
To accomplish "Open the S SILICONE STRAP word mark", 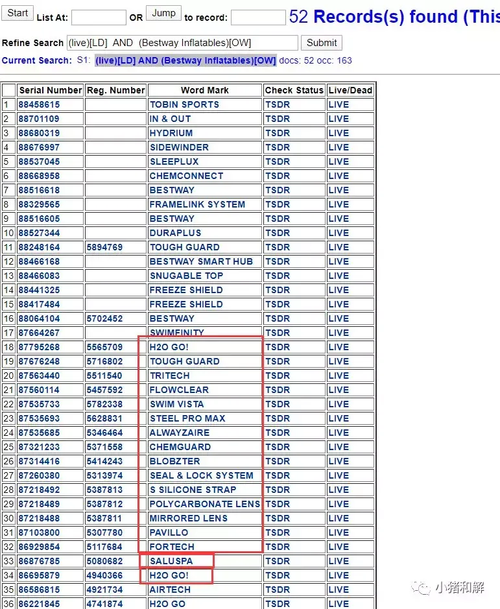I will coord(193,490).
